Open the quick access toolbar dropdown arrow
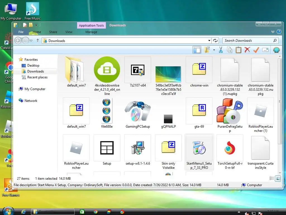The width and height of the screenshot is (286, 215). tap(36, 25)
